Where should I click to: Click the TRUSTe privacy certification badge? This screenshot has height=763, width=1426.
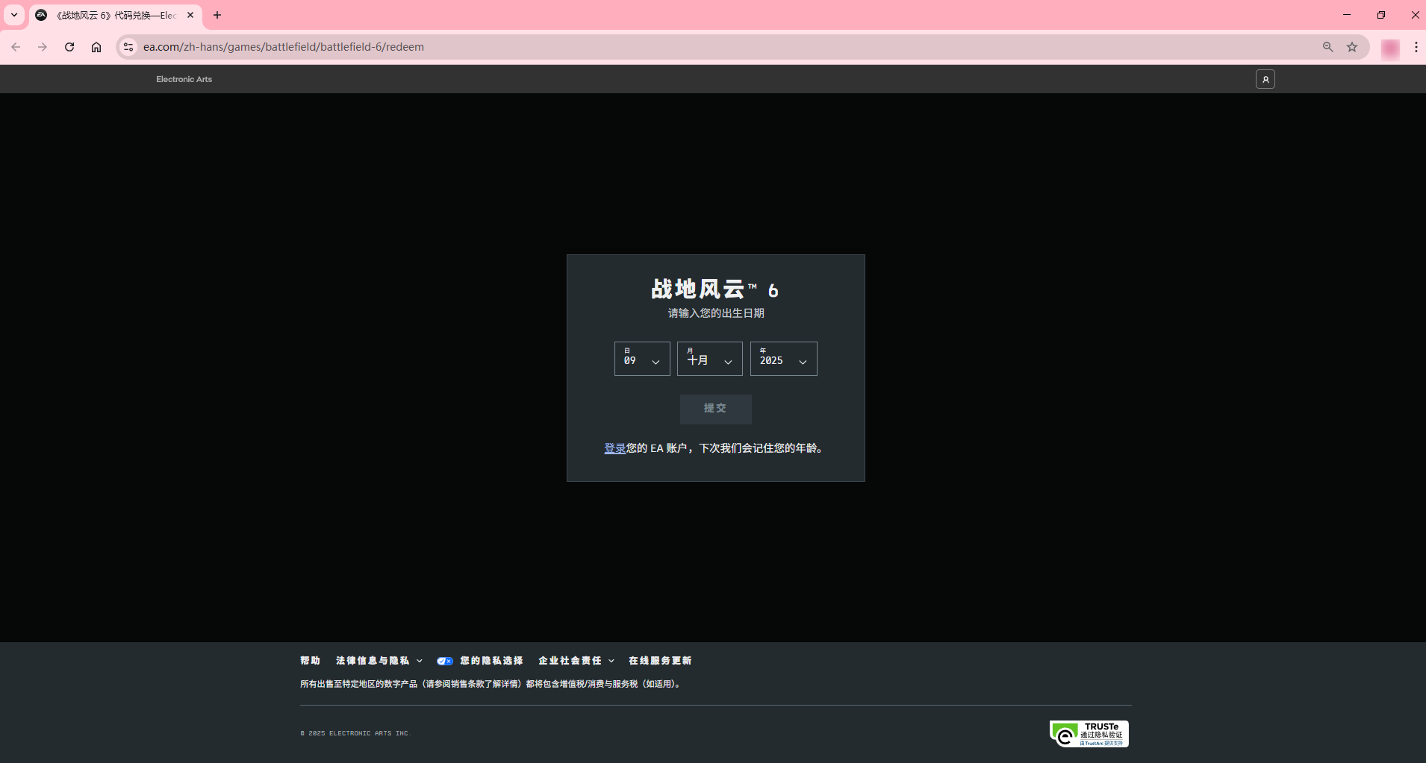[1089, 733]
